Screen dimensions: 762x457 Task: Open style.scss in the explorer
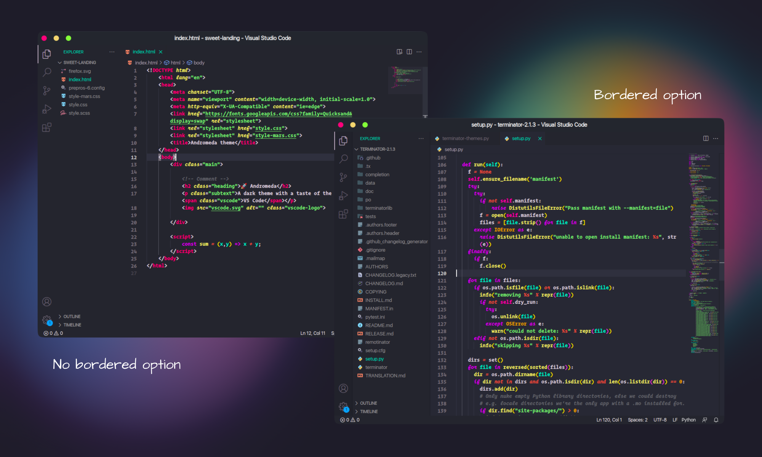coord(79,113)
